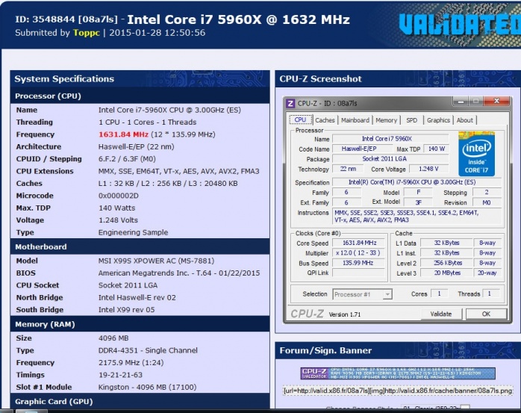521x413 pixels.
Task: Click the Model value MSI X99S XPOWER AC (MS-7881)
Action: (x=156, y=261)
